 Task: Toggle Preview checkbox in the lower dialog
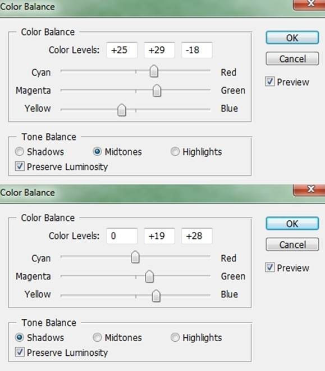(x=270, y=268)
